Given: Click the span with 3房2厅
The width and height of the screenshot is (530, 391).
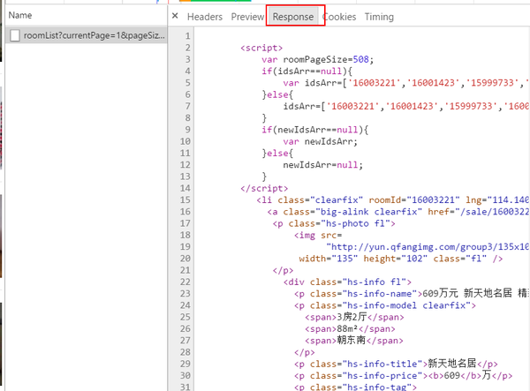Looking at the screenshot, I should pos(354,317).
